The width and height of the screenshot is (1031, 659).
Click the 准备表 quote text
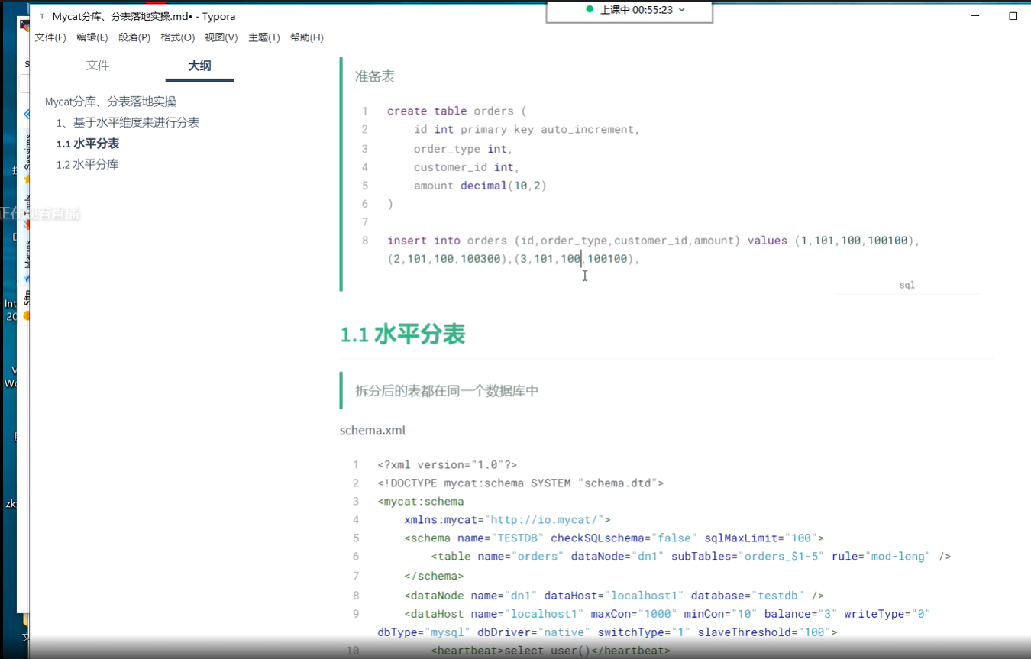point(374,76)
